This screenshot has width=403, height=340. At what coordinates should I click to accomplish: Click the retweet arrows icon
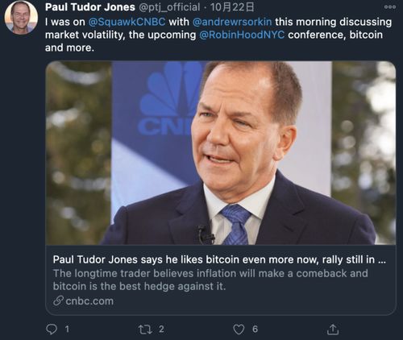145,330
